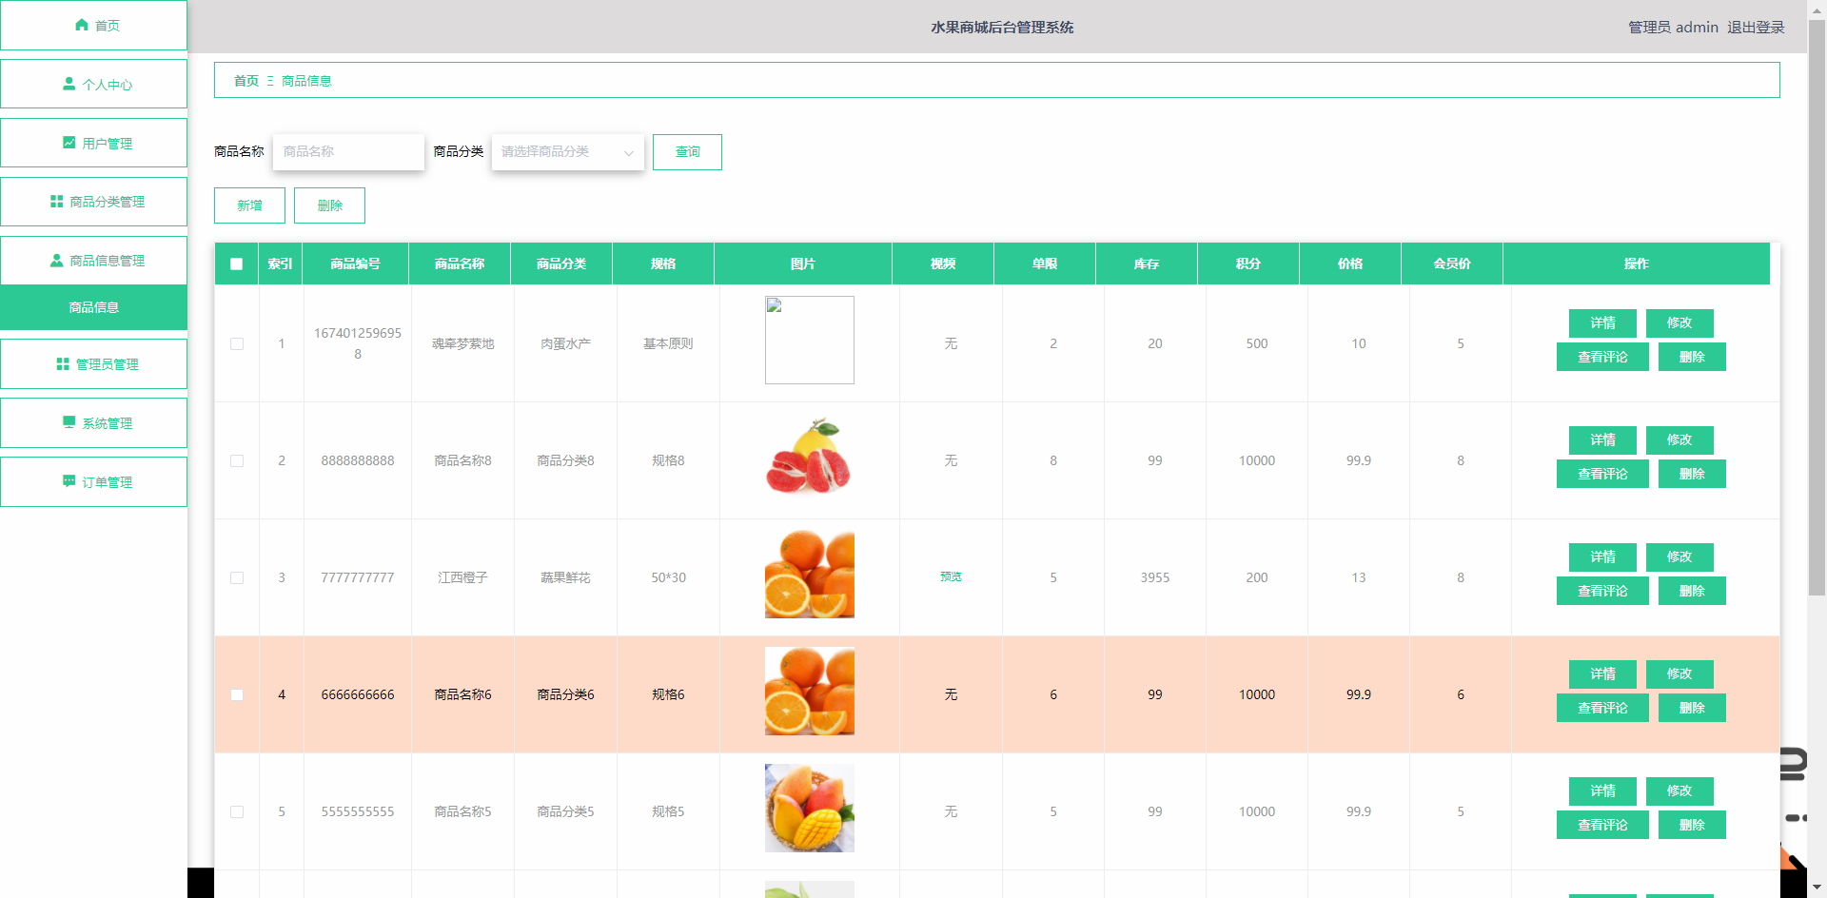Click the user icon beside 商品信息管理
1827x898 pixels.
click(x=56, y=261)
